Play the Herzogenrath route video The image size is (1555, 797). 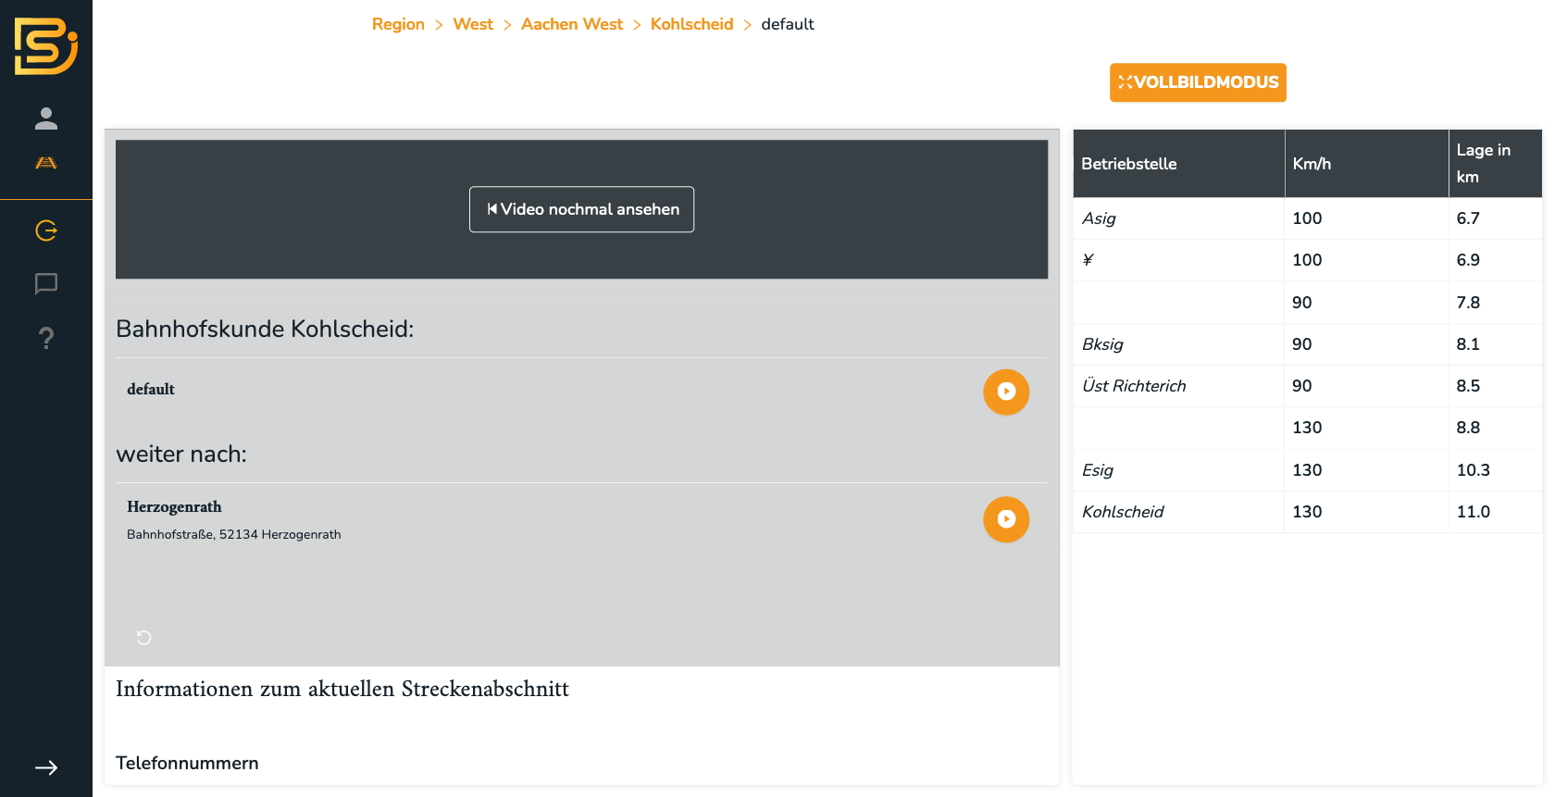click(1005, 519)
